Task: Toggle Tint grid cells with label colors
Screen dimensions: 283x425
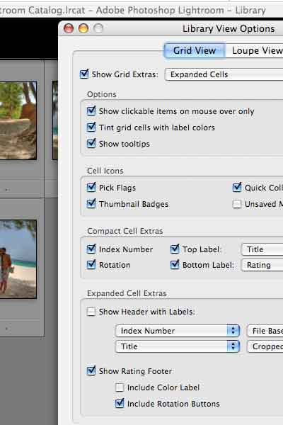Action: [91, 127]
